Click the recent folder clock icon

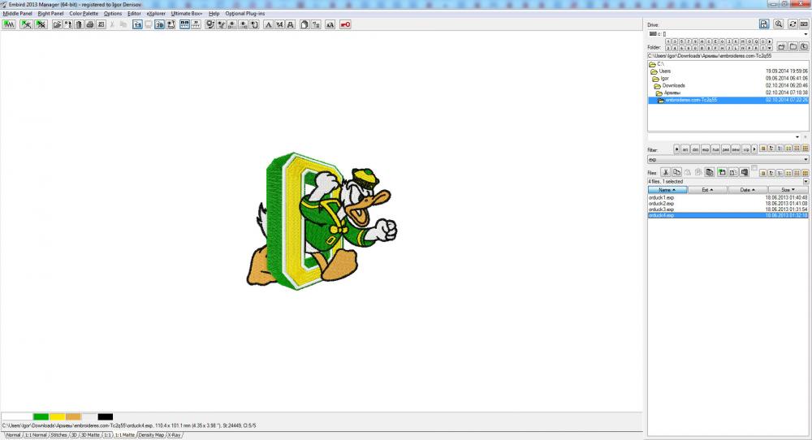pyautogui.click(x=804, y=46)
